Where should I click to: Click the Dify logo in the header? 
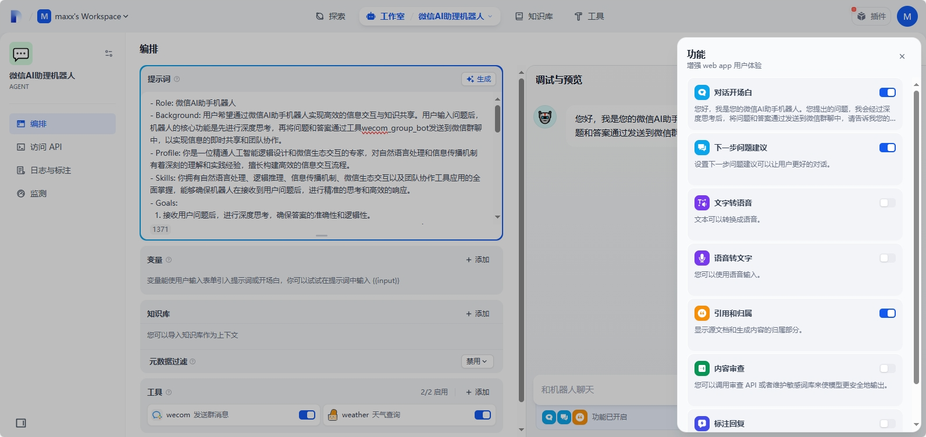coord(16,16)
